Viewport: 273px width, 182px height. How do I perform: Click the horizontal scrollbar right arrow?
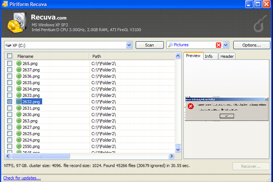click(x=171, y=156)
